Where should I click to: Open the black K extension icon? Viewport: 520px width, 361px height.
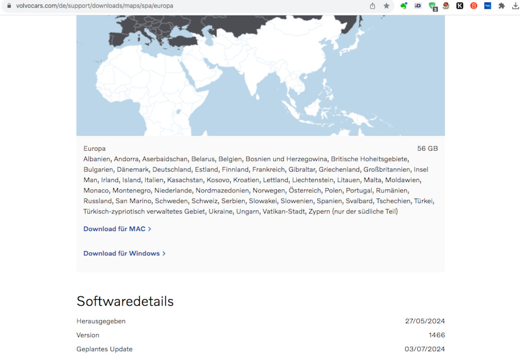point(459,5)
